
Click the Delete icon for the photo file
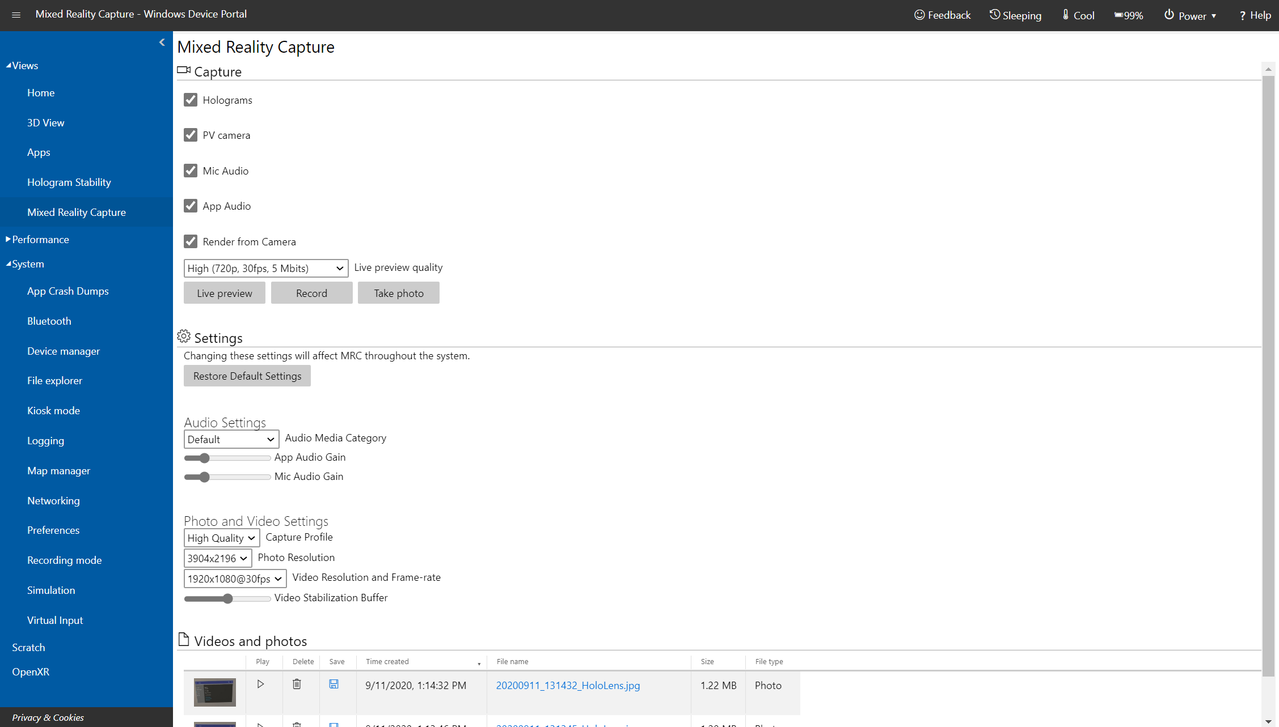click(x=296, y=685)
